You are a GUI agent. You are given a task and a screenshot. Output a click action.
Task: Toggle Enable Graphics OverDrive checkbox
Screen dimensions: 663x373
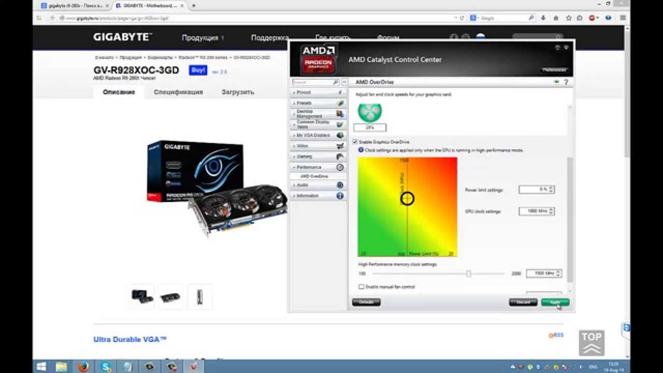click(x=355, y=142)
